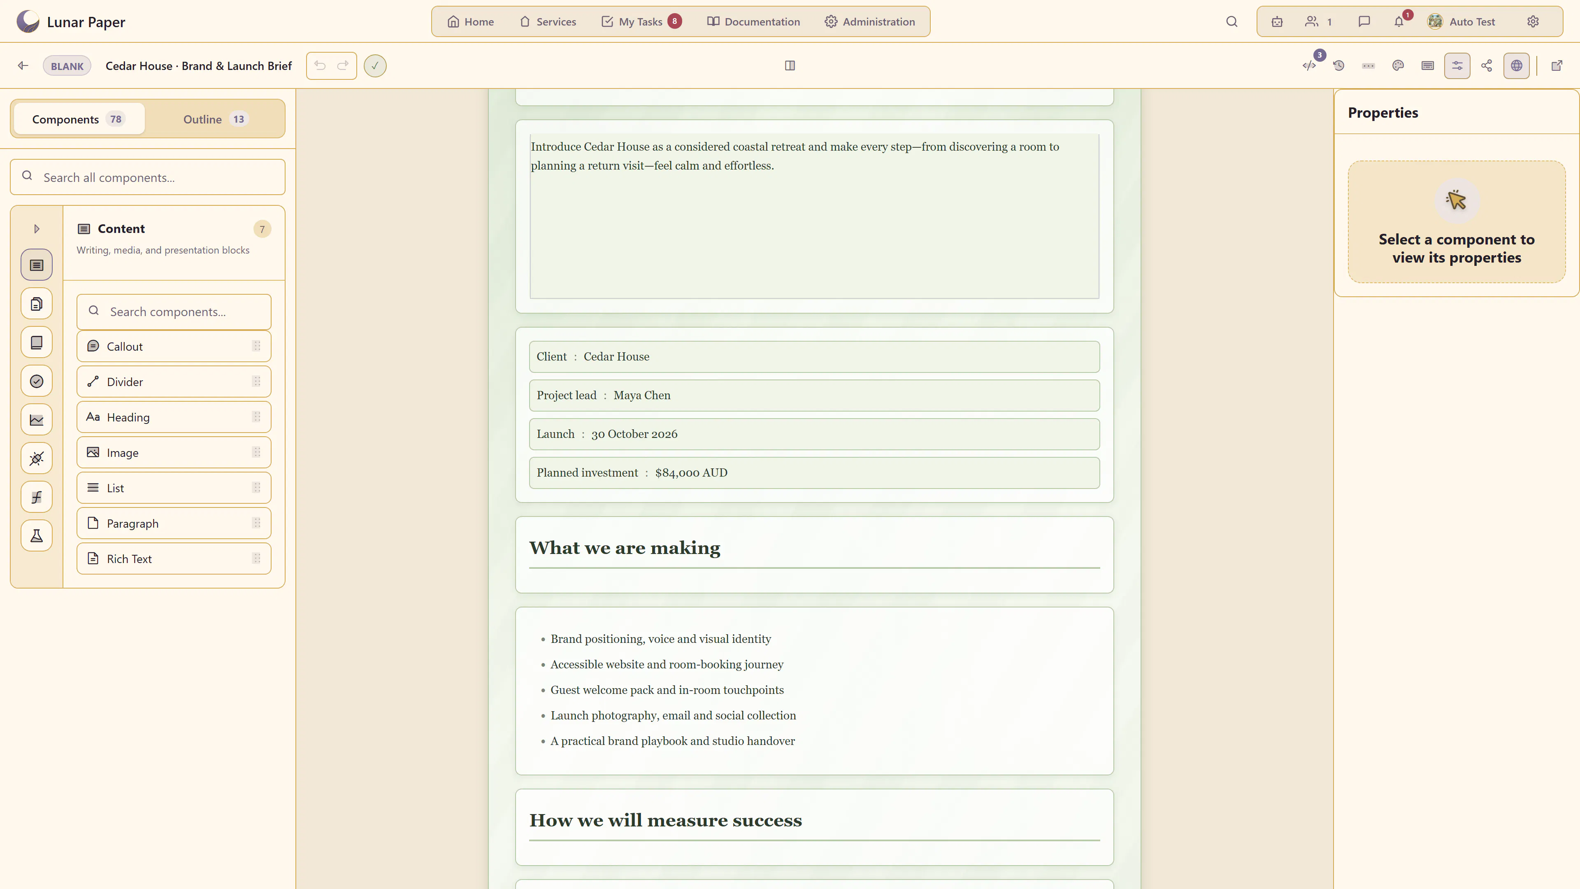Select the Heading component

174,417
